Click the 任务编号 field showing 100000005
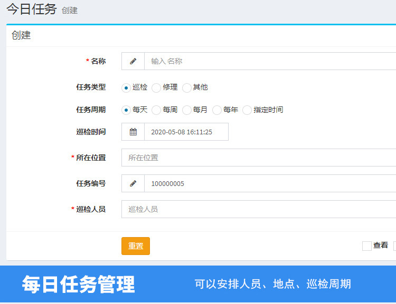Viewport: 396px width, 304px height. point(270,183)
